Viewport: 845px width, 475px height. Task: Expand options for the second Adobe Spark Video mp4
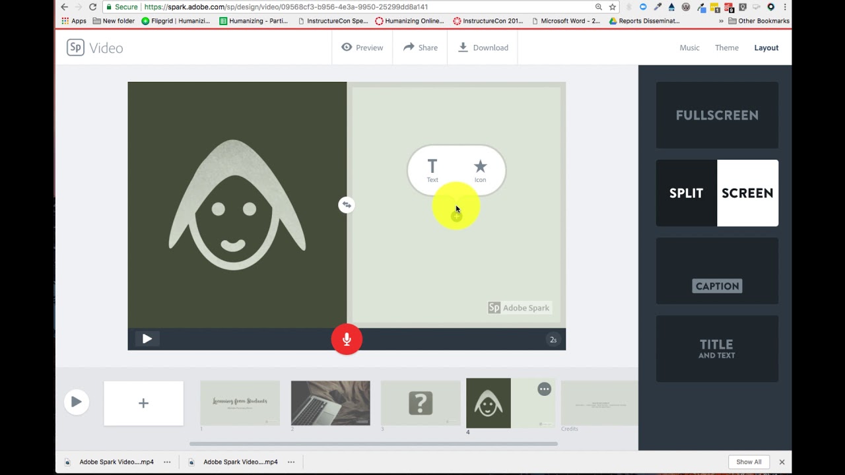coord(290,462)
